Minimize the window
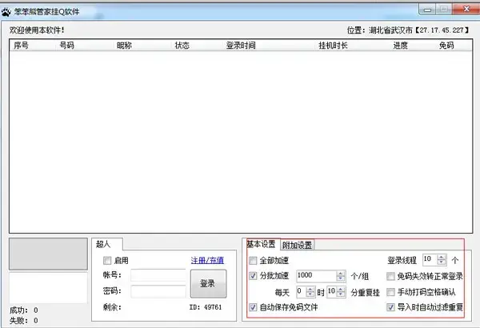The width and height of the screenshot is (480, 328). coord(428,10)
